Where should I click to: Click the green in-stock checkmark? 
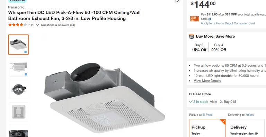click(x=191, y=102)
